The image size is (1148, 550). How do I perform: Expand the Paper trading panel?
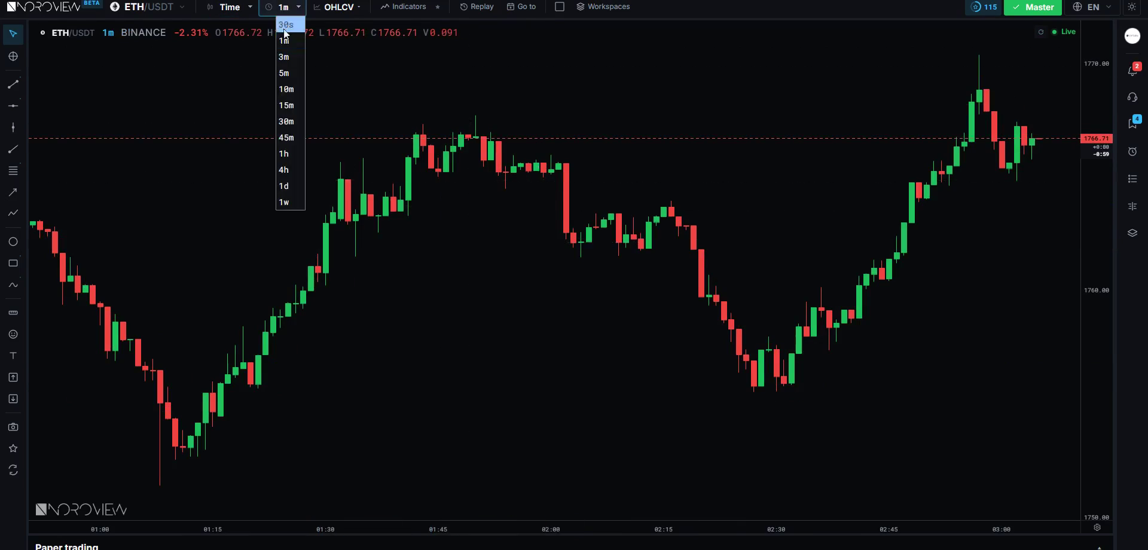click(1099, 546)
